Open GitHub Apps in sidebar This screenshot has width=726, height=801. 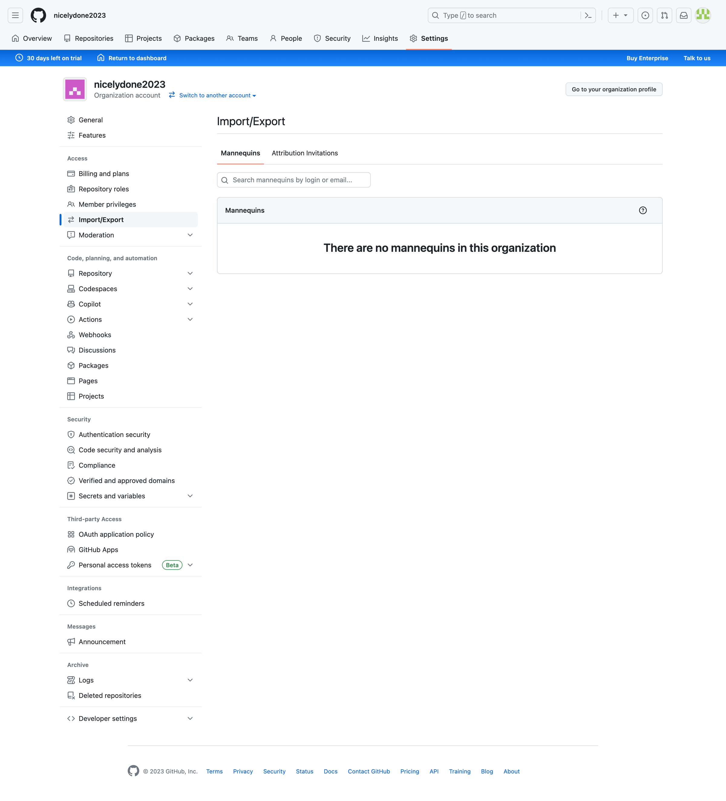(130, 550)
